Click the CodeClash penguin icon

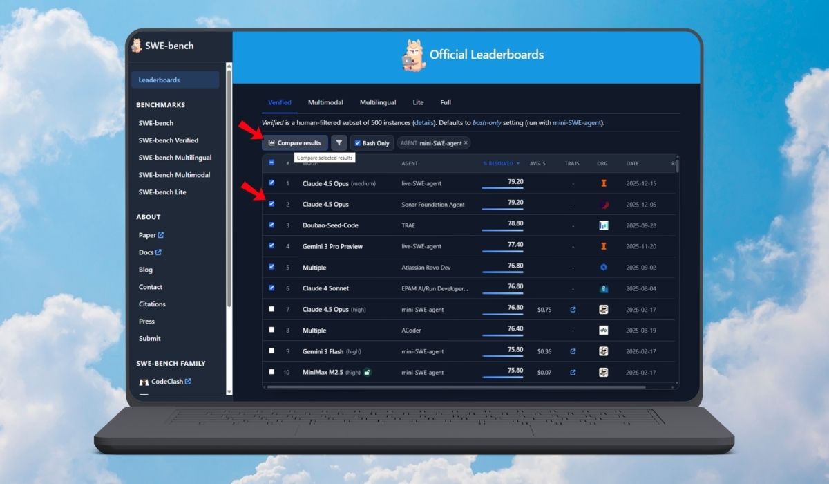[144, 382]
